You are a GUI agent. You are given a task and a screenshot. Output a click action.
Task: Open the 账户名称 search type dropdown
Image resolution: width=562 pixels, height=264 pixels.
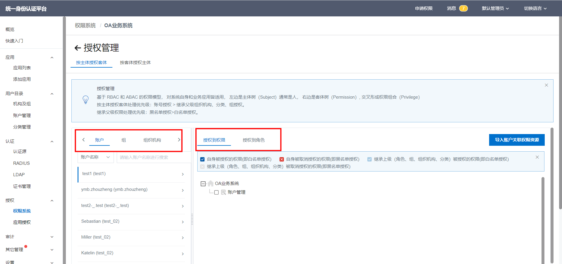(95, 157)
